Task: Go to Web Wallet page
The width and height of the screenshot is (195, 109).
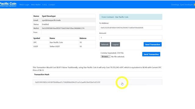Action: (x=36, y=5)
